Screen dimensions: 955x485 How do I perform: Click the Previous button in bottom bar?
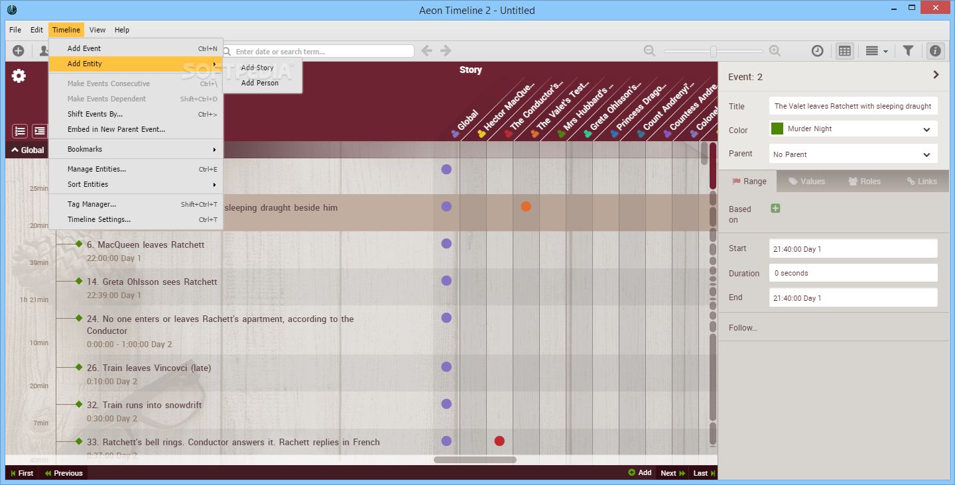coord(63,473)
